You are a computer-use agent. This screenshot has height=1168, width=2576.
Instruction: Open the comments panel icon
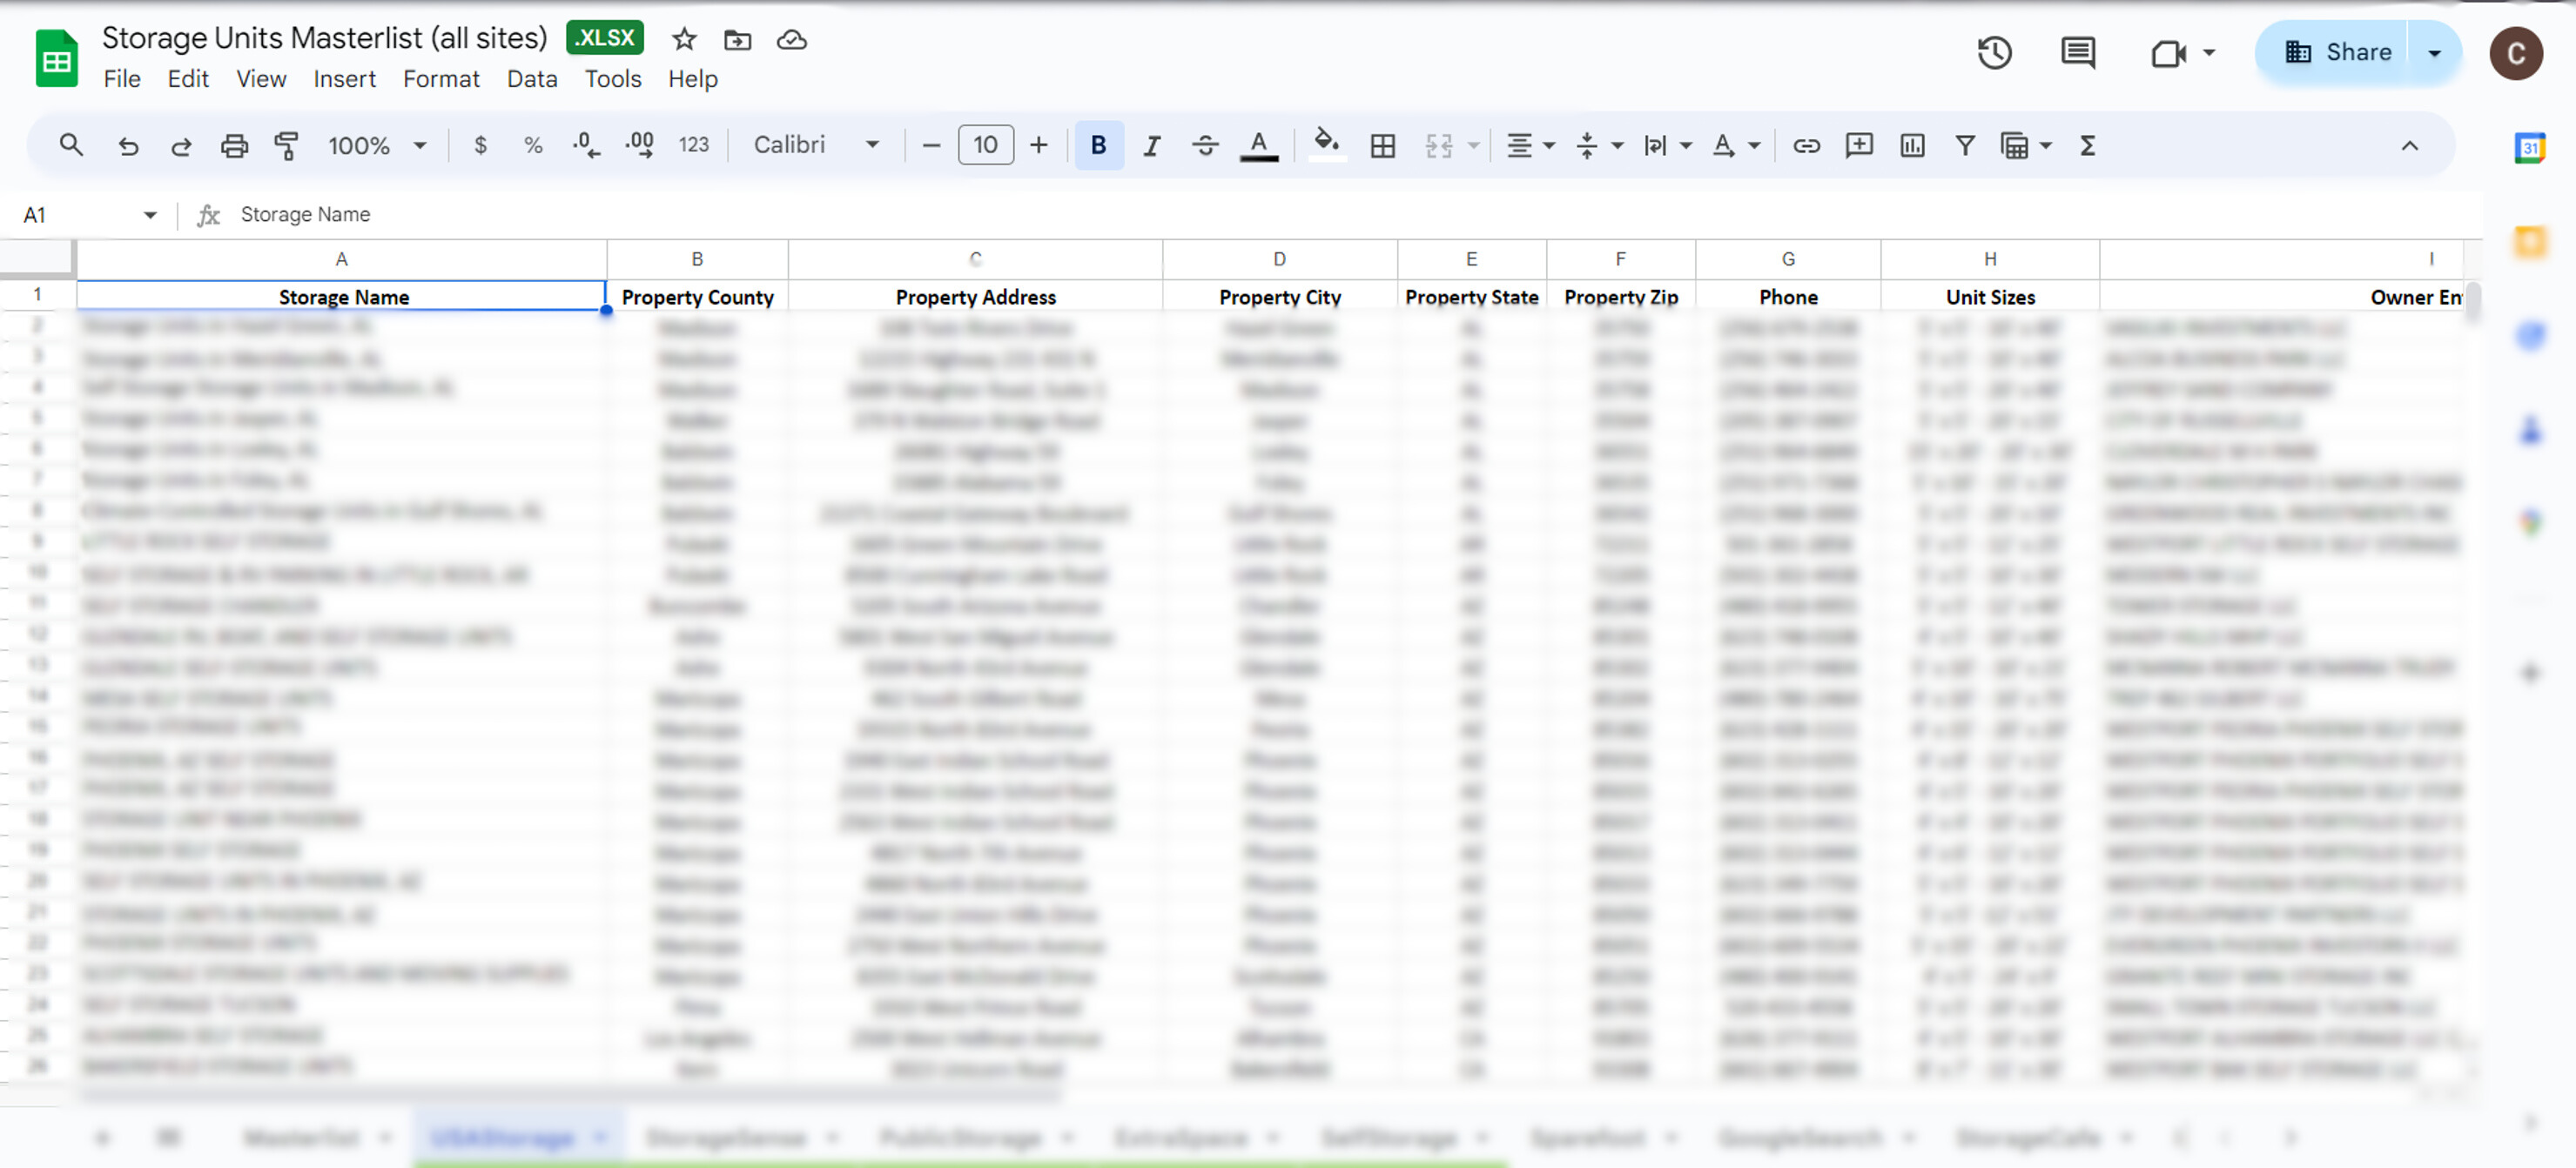[2077, 53]
